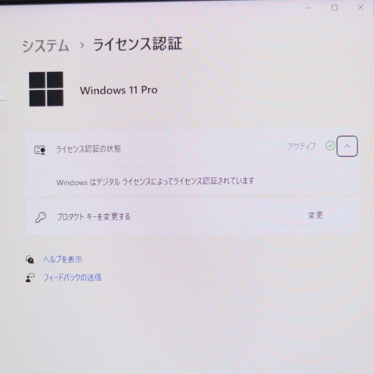The width and height of the screenshot is (374, 374).
Task: Open the フィードバックの送信 link
Action: [72, 277]
